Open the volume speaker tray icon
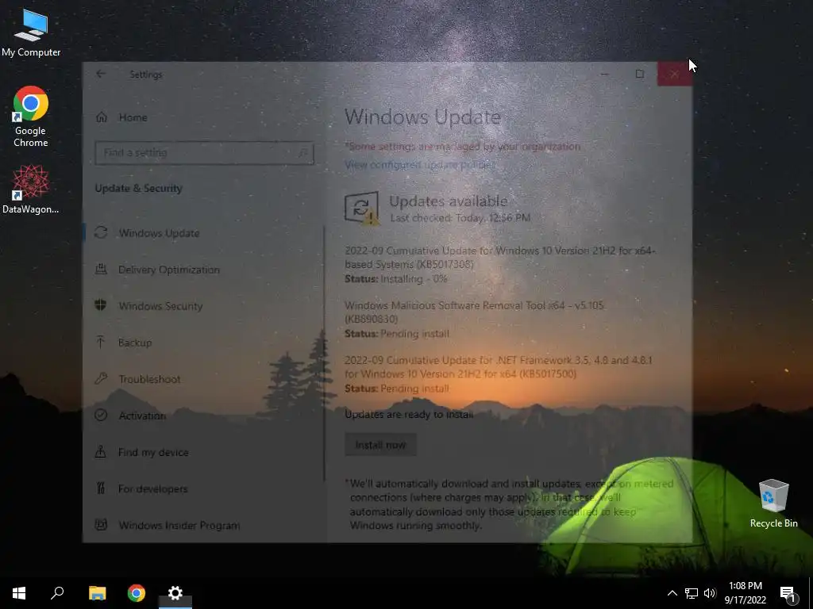Viewport: 813px width, 609px height. 710,593
